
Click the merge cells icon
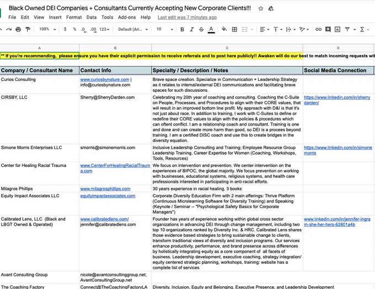pyautogui.click(x=244, y=29)
